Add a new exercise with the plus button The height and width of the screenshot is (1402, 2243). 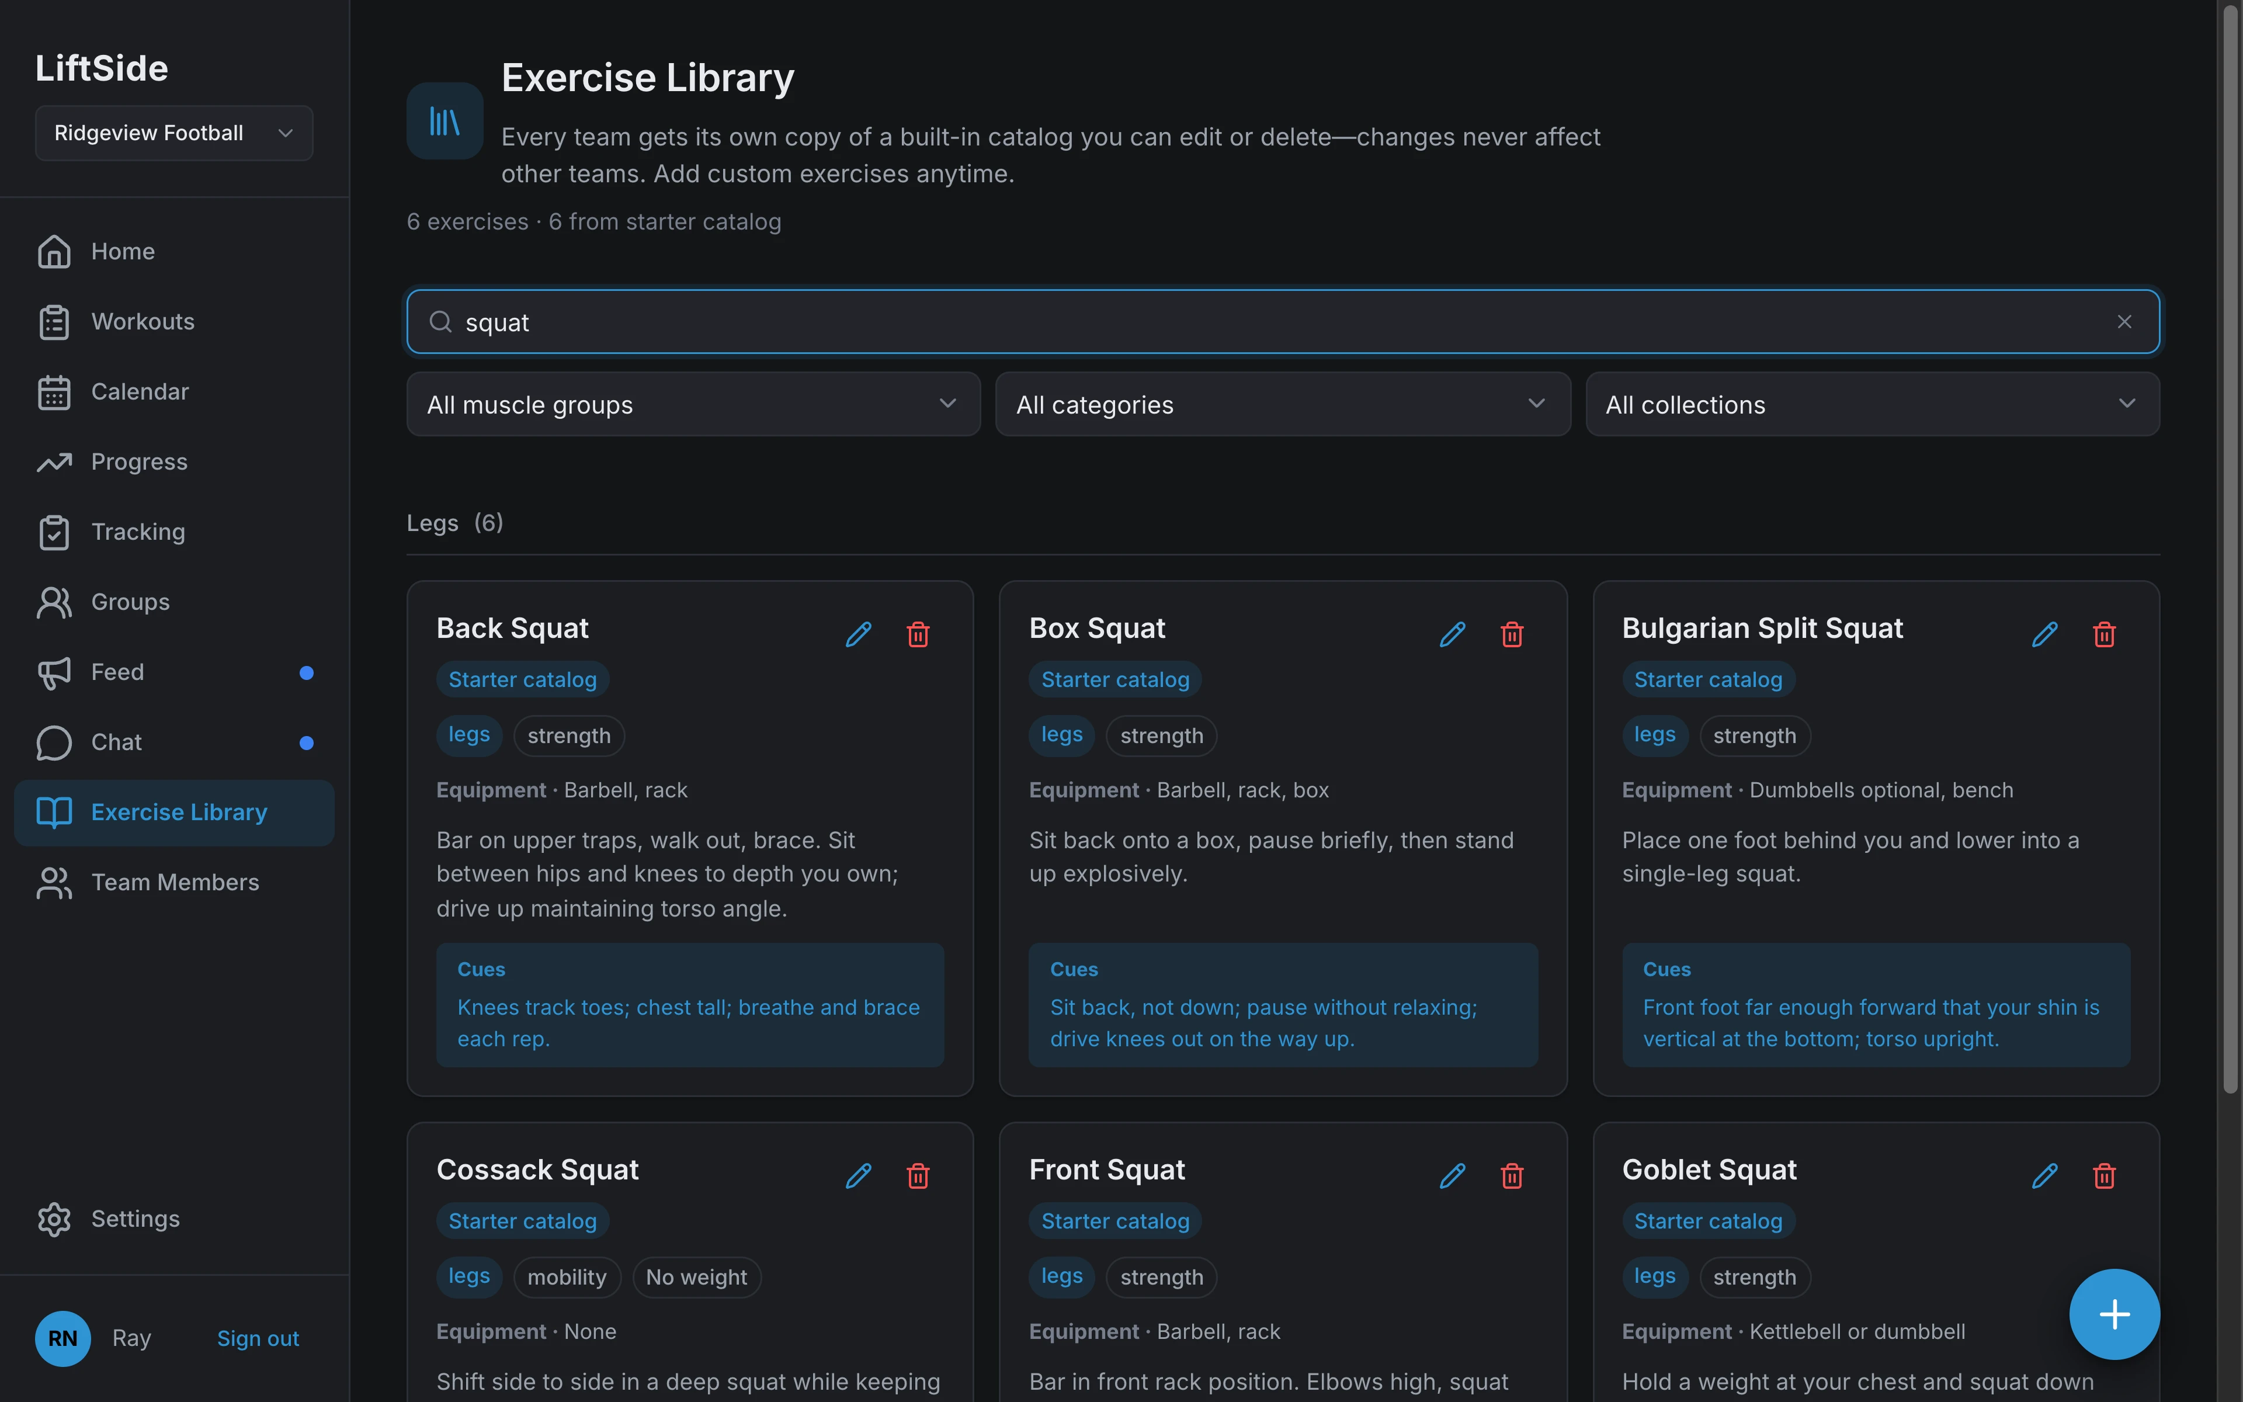tap(2114, 1314)
